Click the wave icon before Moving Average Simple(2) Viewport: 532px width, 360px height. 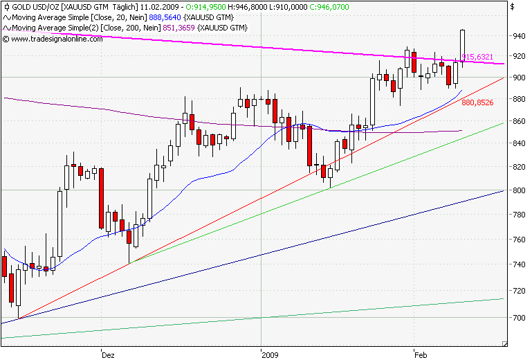pyautogui.click(x=7, y=28)
